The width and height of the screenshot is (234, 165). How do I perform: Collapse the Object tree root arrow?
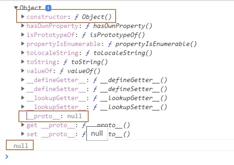coord(16,7)
